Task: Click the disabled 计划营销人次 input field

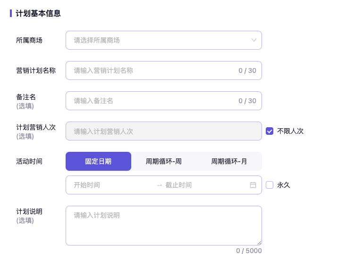Action: pos(163,131)
